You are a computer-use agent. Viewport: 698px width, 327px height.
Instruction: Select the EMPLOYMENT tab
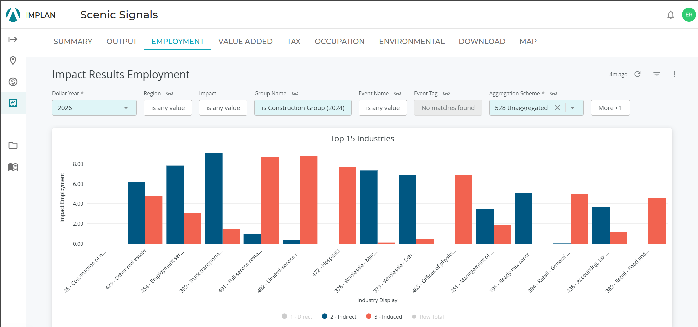(178, 41)
